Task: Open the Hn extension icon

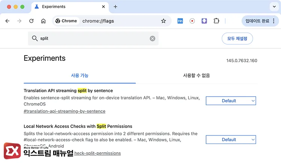Action: (x=180, y=21)
